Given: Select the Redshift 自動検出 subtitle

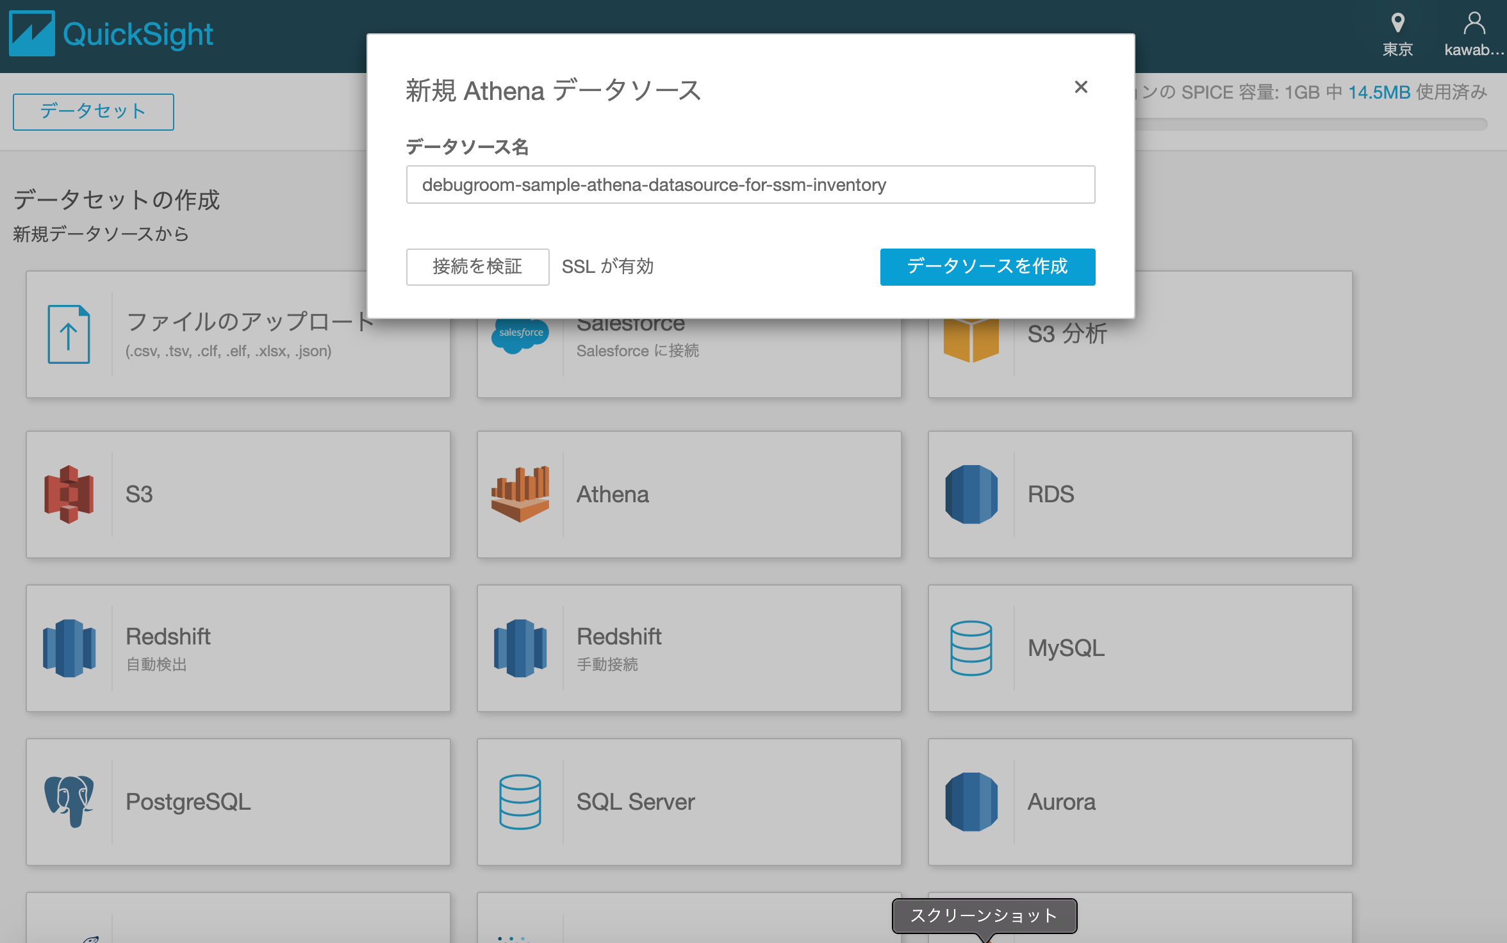Looking at the screenshot, I should 156,665.
